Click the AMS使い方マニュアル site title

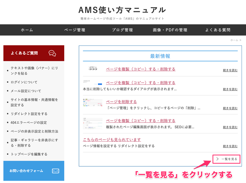click(x=122, y=10)
